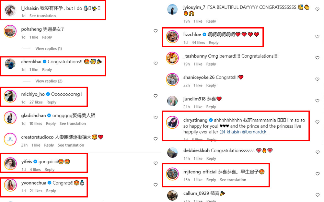View 44 likes on lizzchloe's comment
This screenshot has width=324, height=202.
coord(198,42)
